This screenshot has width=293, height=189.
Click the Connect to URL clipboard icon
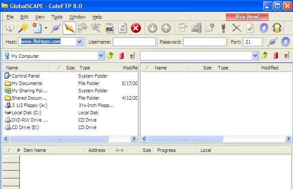coord(109,28)
